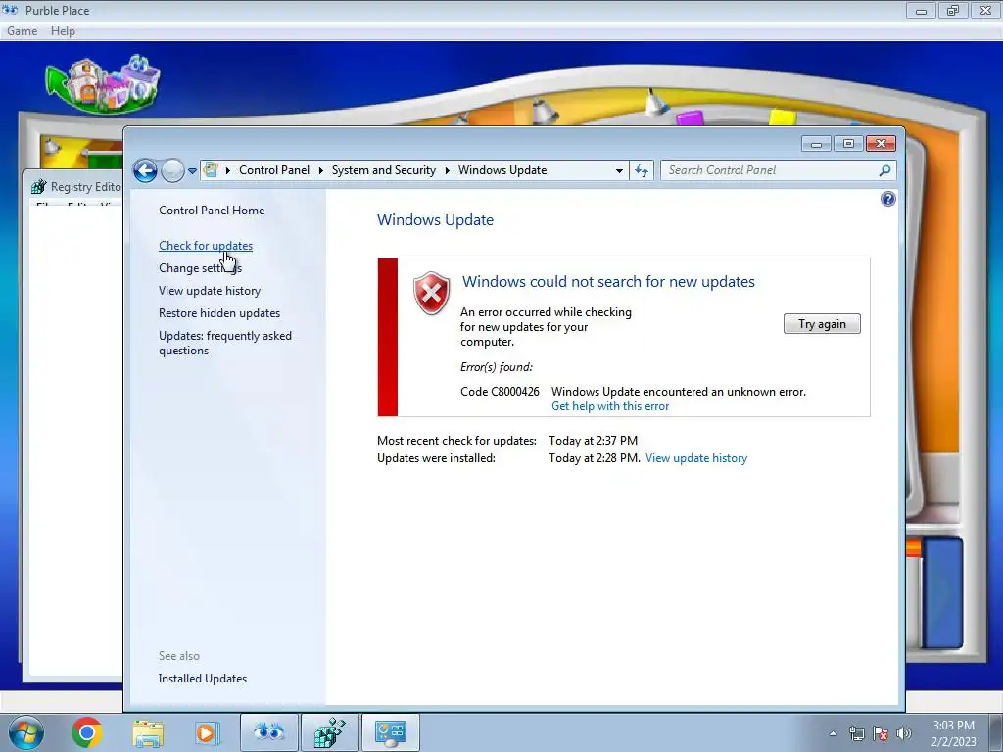Open the Windows Start button
The width and height of the screenshot is (1003, 752).
(26, 732)
